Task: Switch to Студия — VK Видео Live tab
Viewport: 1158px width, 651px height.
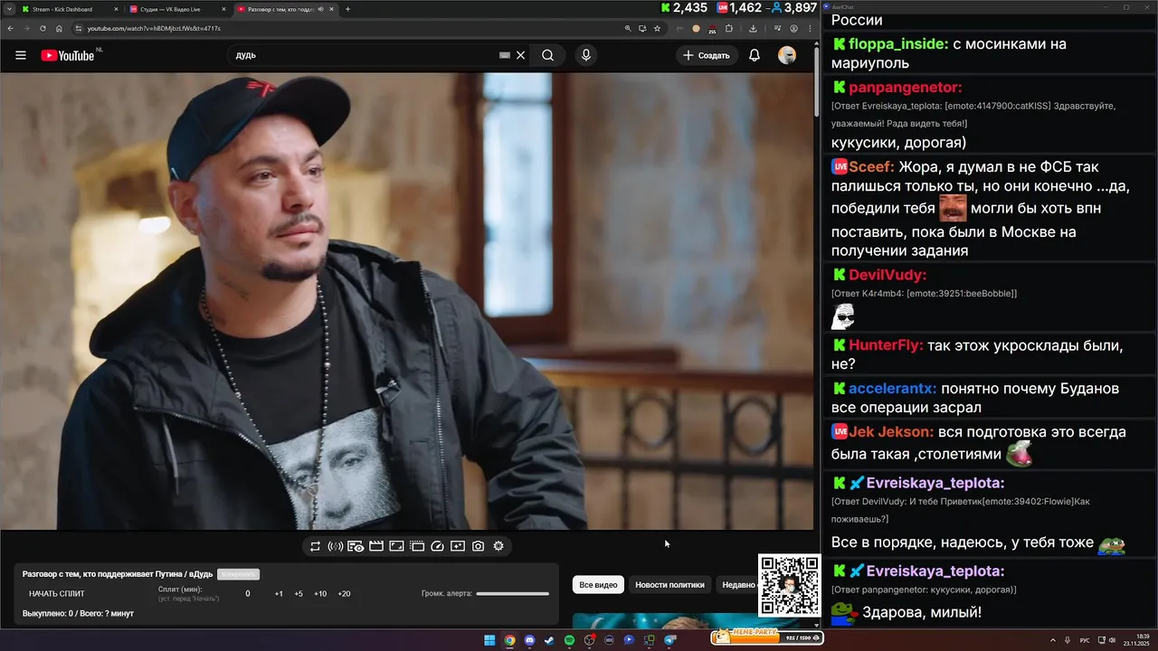Action: click(176, 9)
